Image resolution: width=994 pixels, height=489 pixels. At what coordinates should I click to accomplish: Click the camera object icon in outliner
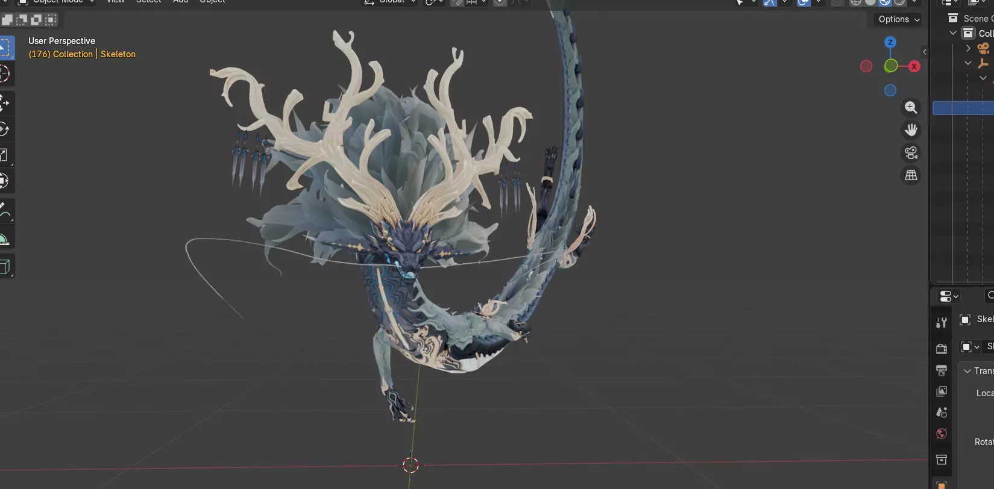pyautogui.click(x=983, y=48)
